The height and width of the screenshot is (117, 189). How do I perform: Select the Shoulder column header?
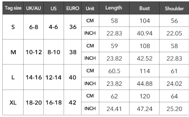(174, 8)
